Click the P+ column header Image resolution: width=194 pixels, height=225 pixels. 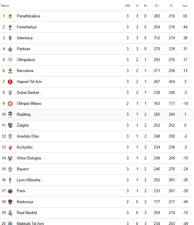[x=157, y=6]
